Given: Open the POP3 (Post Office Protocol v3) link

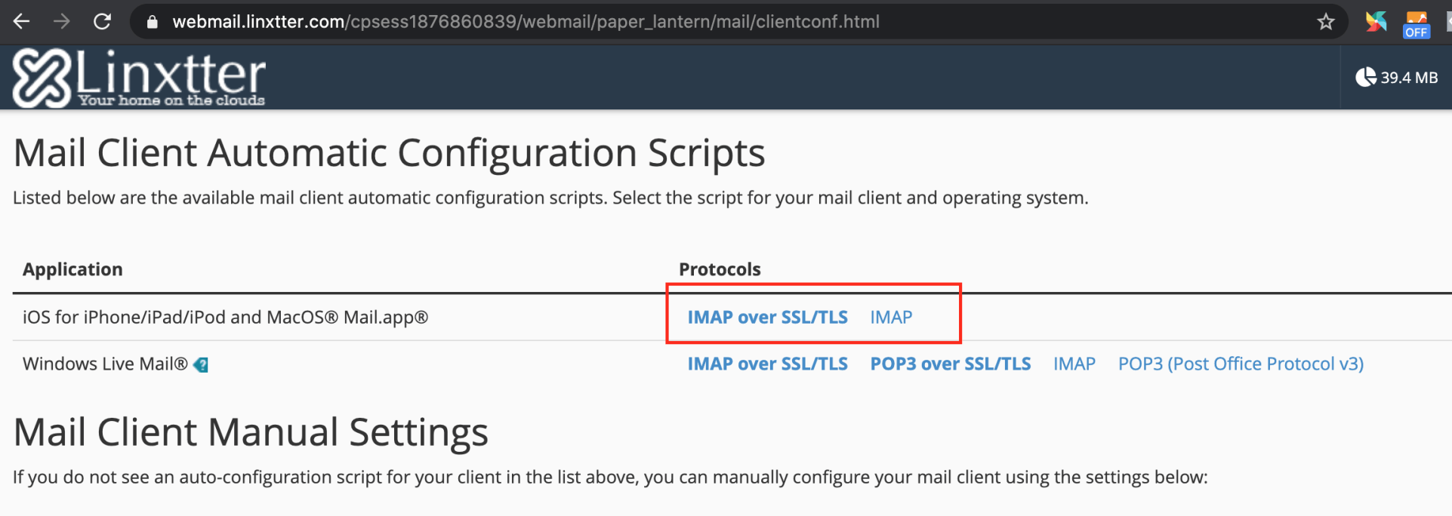Looking at the screenshot, I should coord(1241,364).
